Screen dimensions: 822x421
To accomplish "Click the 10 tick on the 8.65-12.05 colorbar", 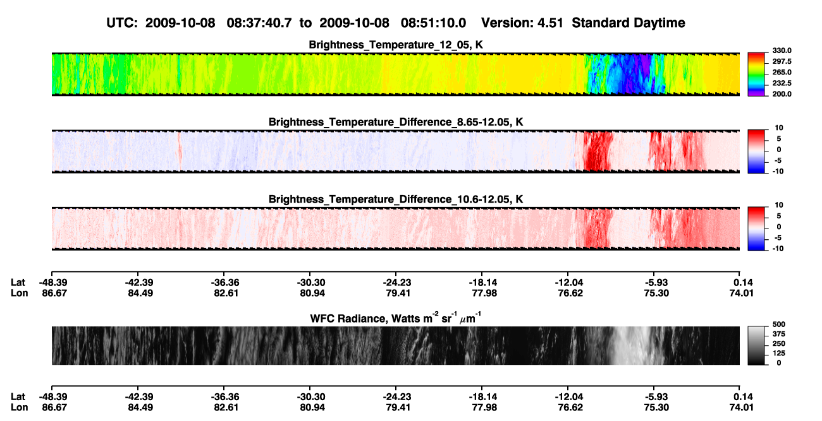I will coord(780,128).
